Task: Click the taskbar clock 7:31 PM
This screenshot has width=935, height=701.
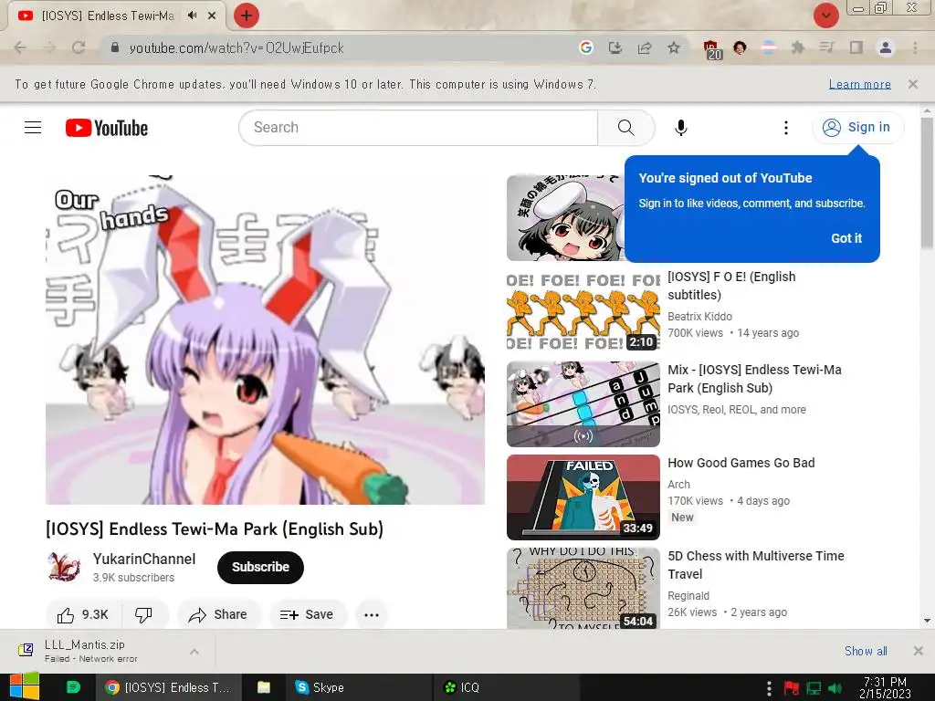Action: click(885, 687)
